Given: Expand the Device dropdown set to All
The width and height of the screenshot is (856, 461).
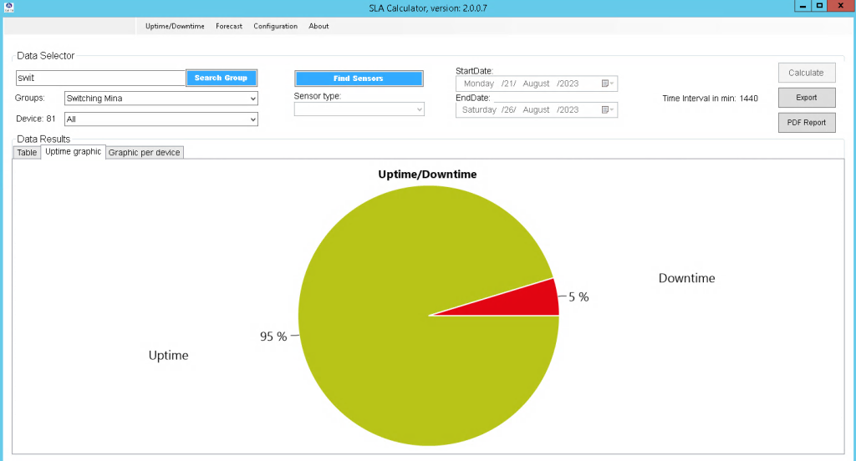Looking at the screenshot, I should point(161,119).
